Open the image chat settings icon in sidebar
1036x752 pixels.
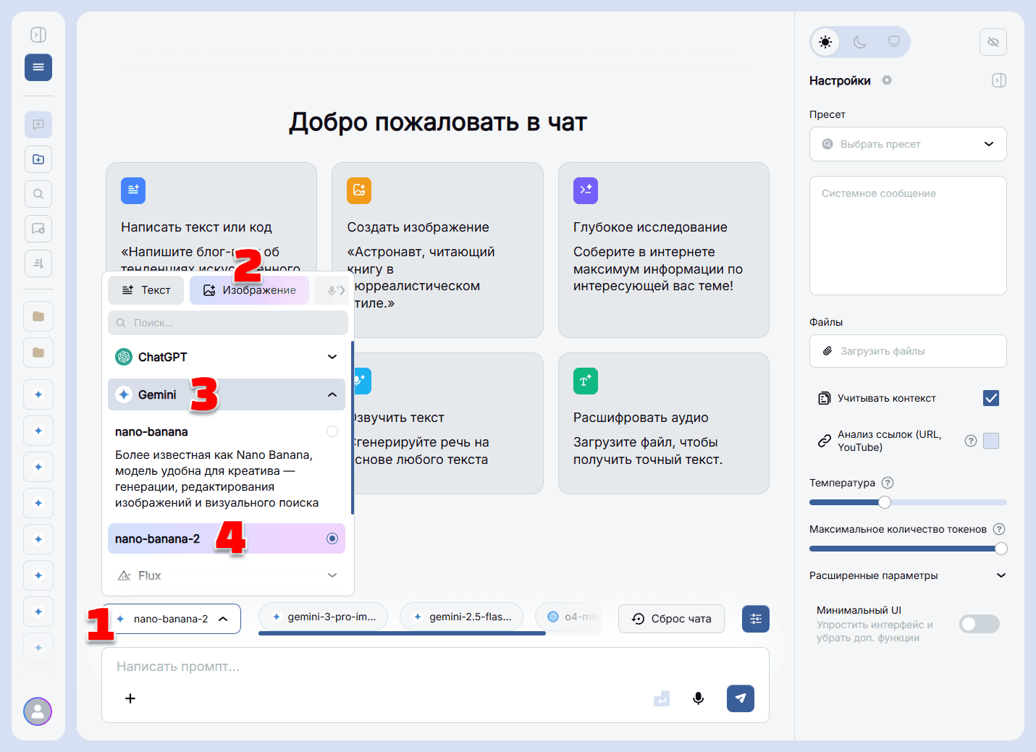click(x=38, y=228)
